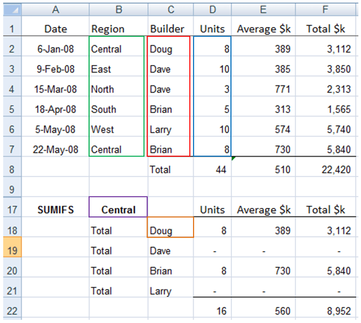Select Larry builder cell in row 6
361x323 pixels.
point(171,126)
